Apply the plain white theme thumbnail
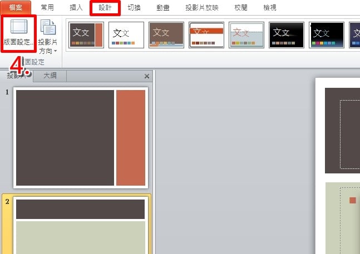The image size is (360, 254). pyautogui.click(x=126, y=35)
